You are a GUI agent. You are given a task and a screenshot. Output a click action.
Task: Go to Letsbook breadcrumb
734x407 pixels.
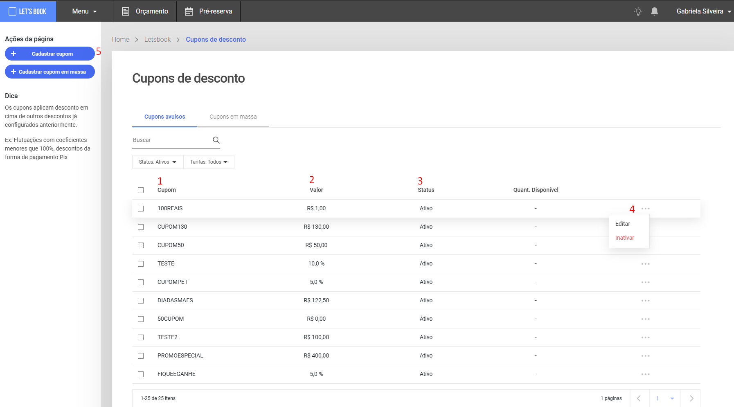[x=158, y=39]
